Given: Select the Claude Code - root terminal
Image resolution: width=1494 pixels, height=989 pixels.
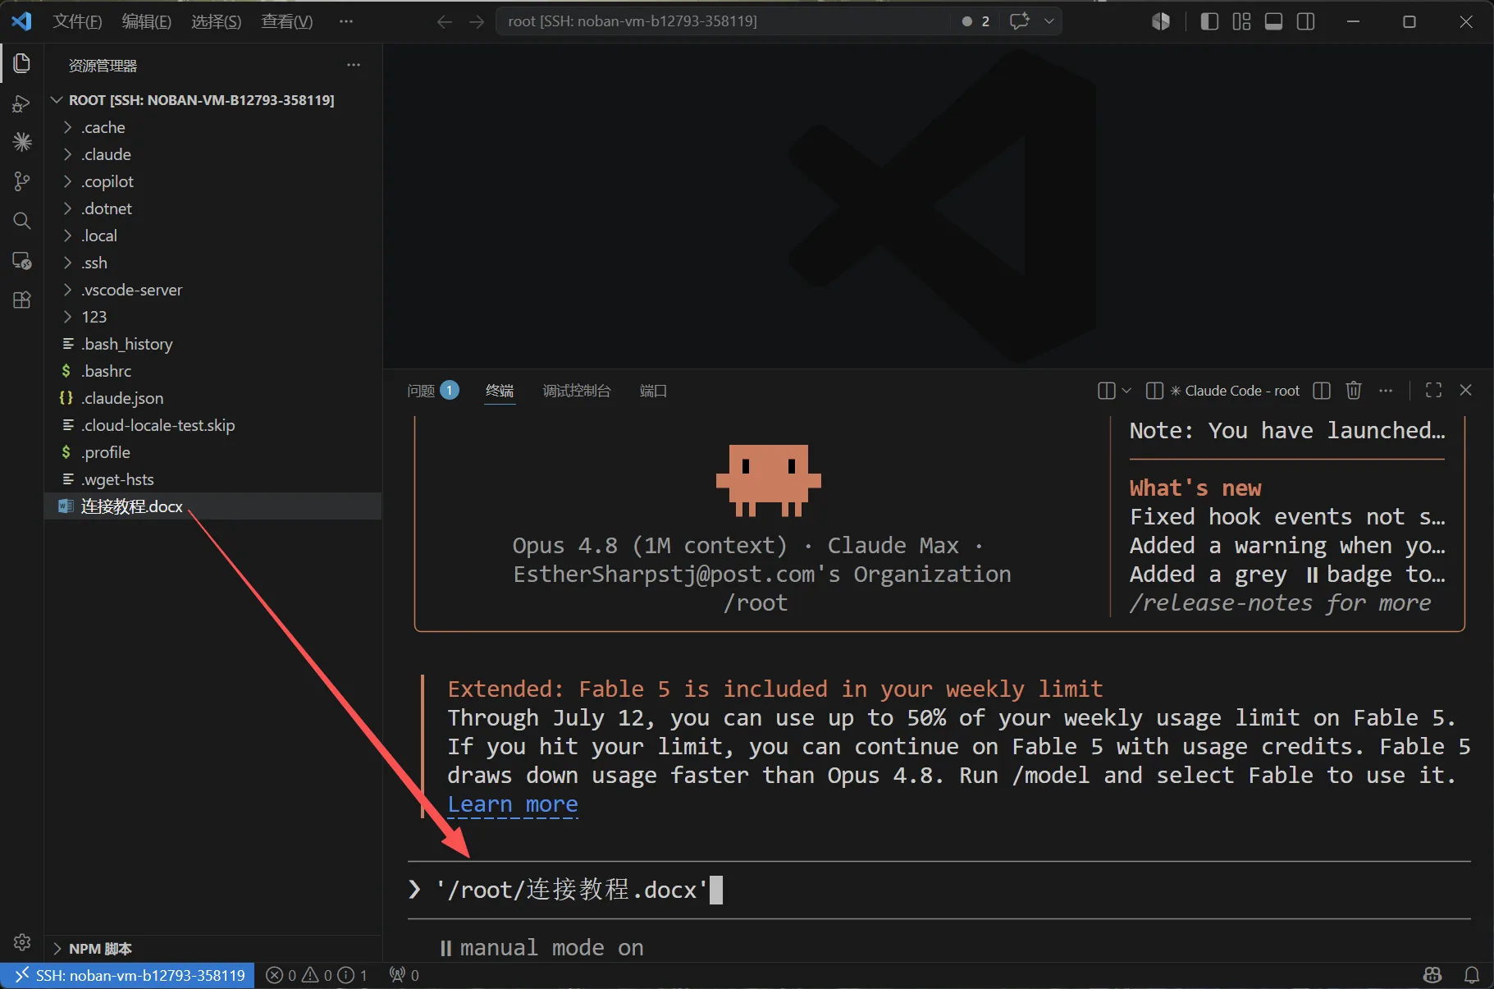Looking at the screenshot, I should (x=1223, y=391).
